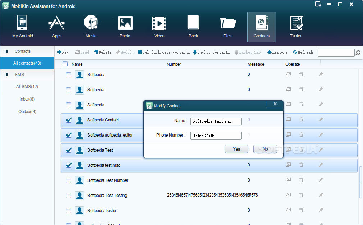Select the Contacts section icon

click(262, 27)
